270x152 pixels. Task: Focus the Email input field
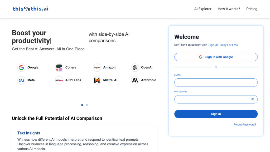216,83
